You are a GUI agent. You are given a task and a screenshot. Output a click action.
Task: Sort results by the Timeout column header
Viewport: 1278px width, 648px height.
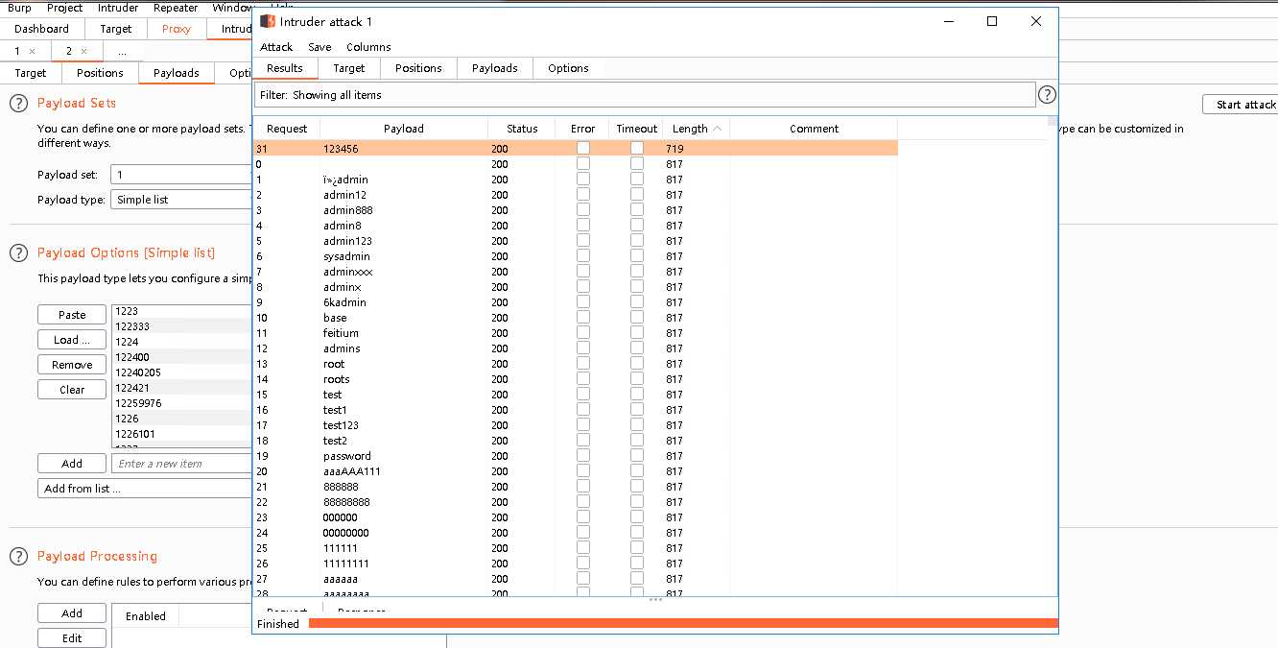(636, 129)
